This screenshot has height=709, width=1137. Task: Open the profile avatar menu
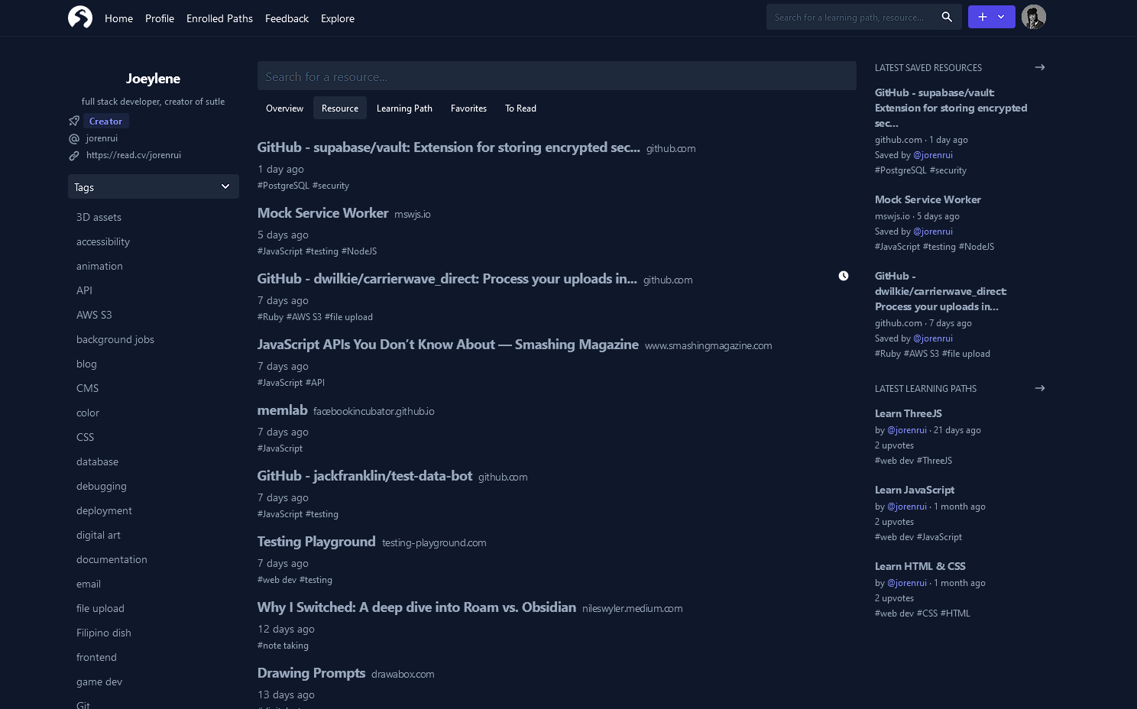tap(1033, 16)
